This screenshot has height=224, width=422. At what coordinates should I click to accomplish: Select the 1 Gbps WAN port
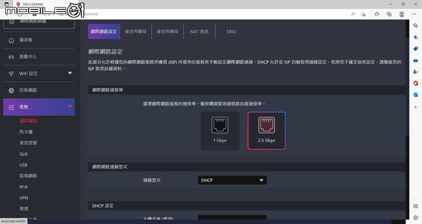pos(220,131)
